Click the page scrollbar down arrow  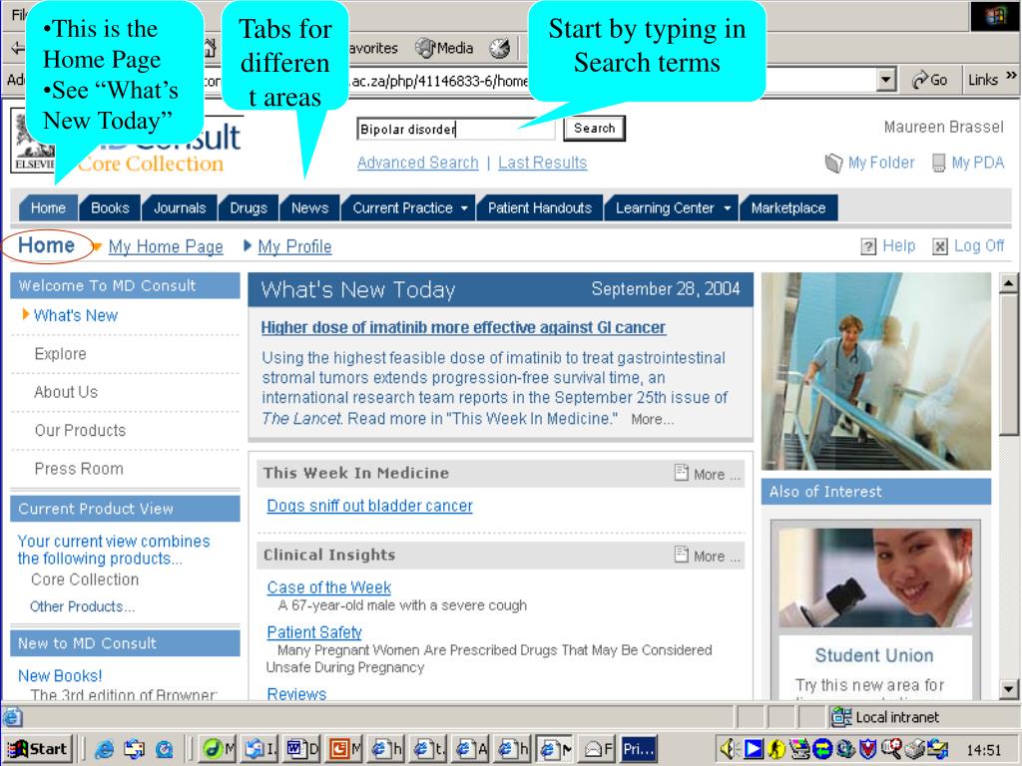pyautogui.click(x=1008, y=688)
